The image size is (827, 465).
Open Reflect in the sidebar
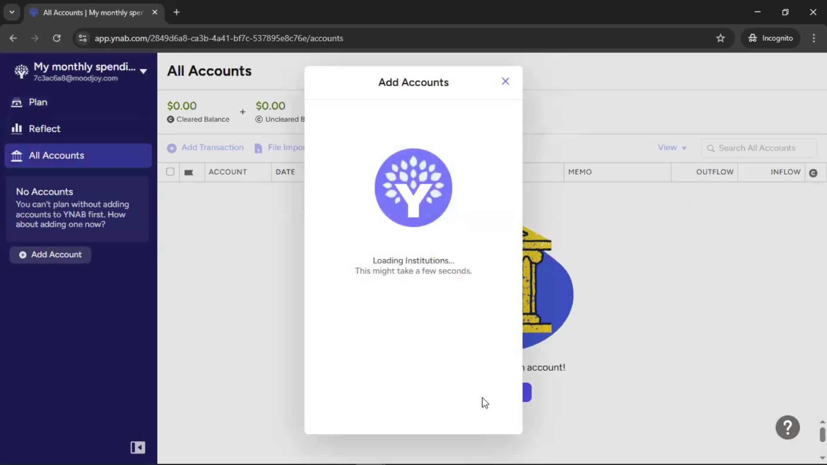(78, 129)
